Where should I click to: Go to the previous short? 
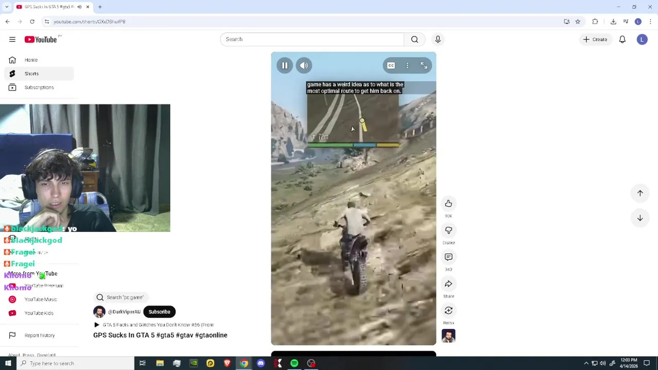pyautogui.click(x=640, y=193)
